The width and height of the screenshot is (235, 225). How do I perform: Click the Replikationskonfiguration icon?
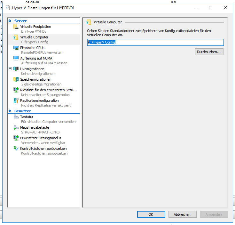pos(16,100)
